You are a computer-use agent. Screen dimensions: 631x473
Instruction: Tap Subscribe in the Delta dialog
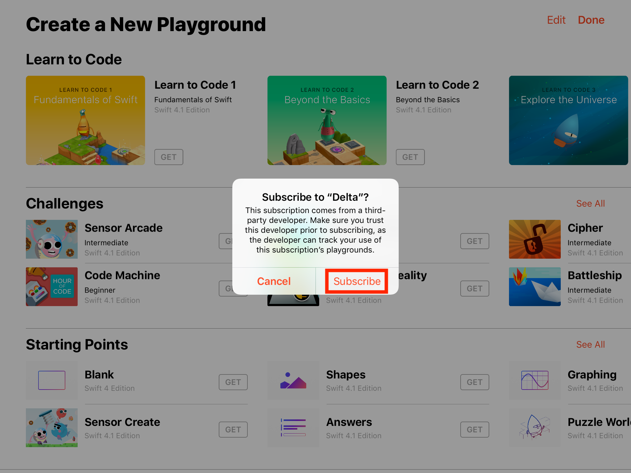coord(357,281)
